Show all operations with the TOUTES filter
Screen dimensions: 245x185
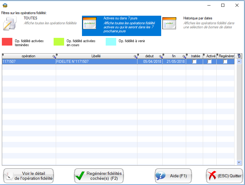[31, 18]
